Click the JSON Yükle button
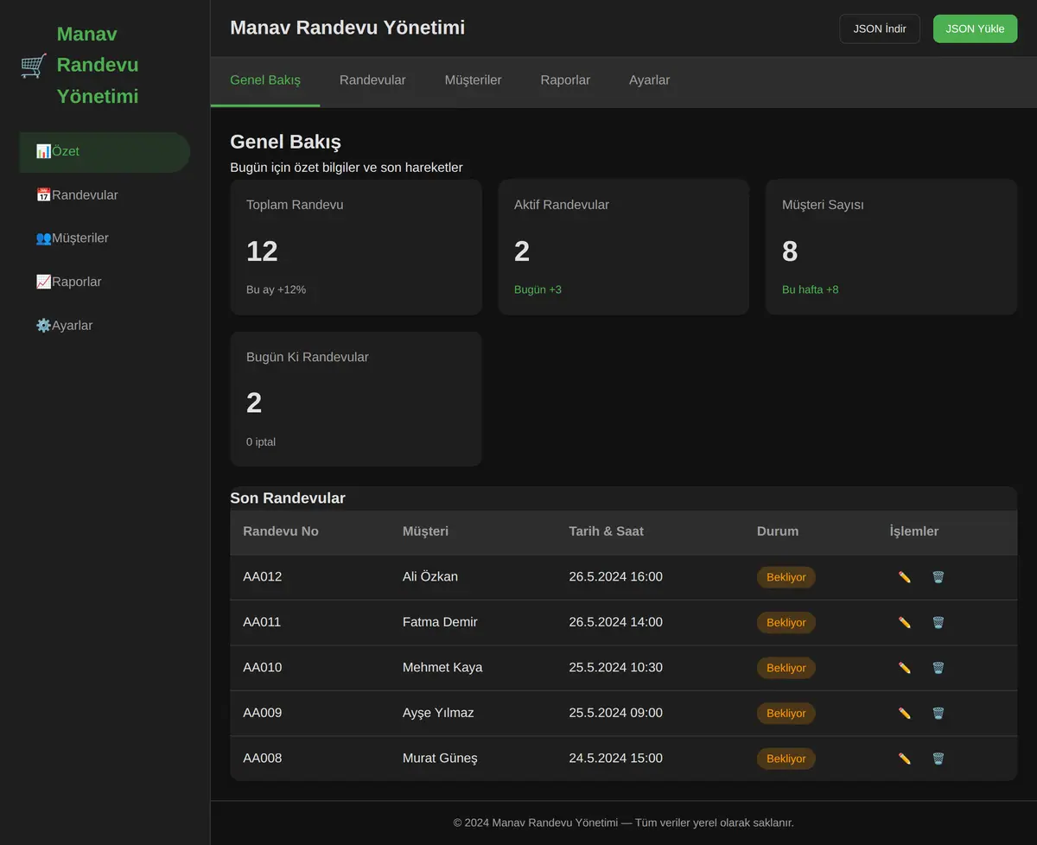1037x845 pixels. point(975,29)
